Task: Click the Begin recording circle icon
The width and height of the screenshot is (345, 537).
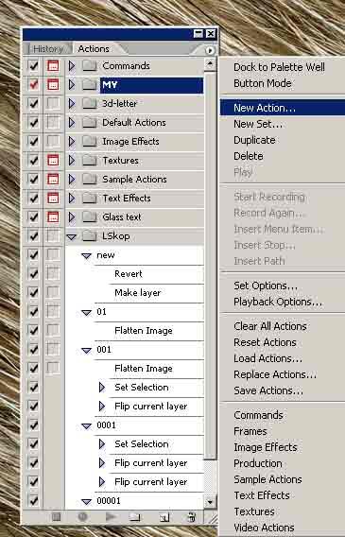Action: click(82, 517)
